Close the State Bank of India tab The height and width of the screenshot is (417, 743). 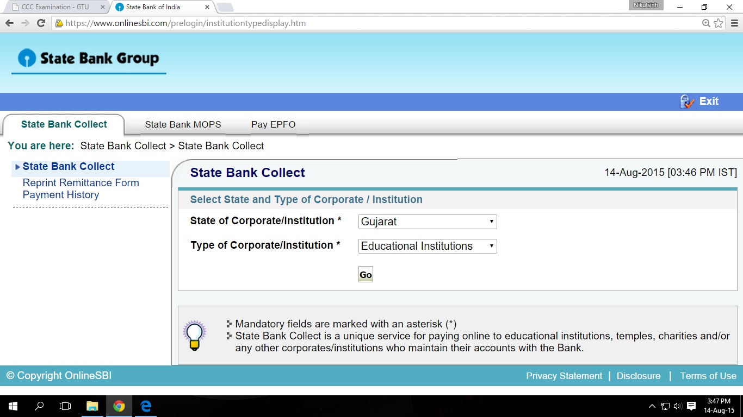[x=207, y=7]
